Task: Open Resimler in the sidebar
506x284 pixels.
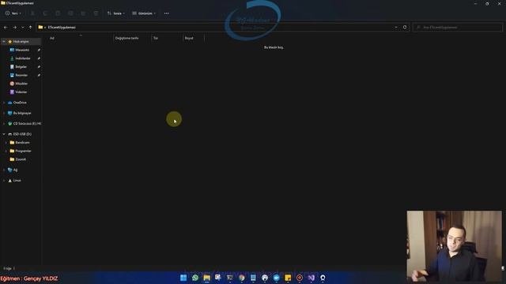Action: coord(21,75)
